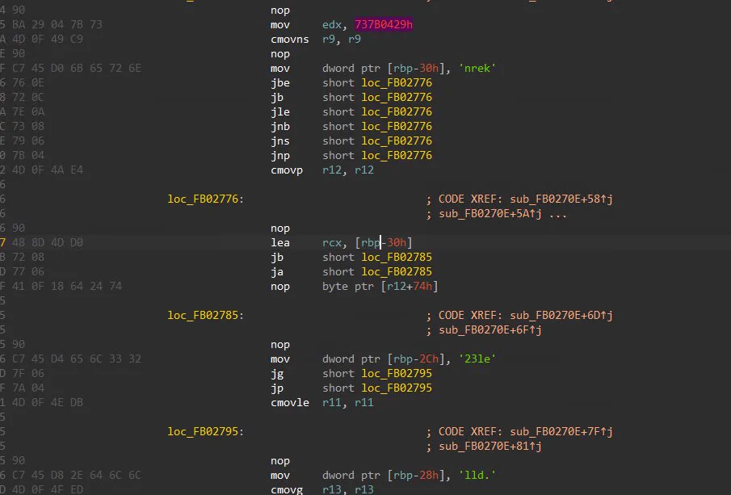Open cross reference sub_FB0270E+6F↑j
This screenshot has width=731, height=495.
tap(490, 330)
